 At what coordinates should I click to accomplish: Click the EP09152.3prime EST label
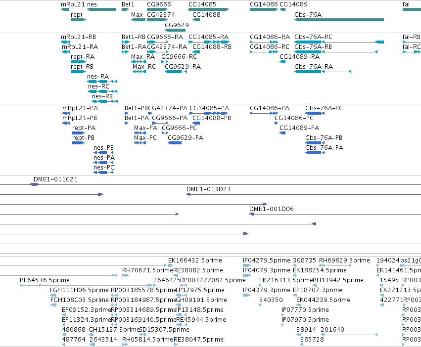coord(87,310)
